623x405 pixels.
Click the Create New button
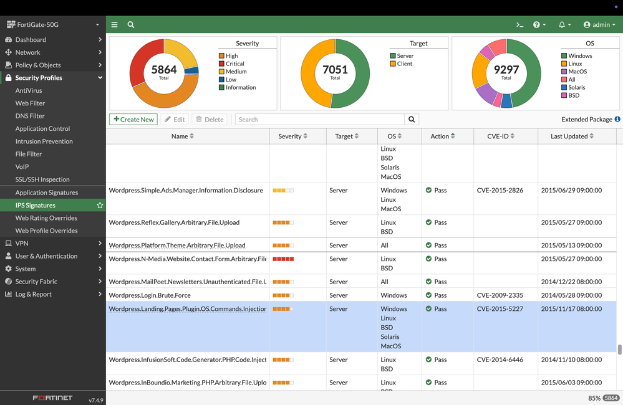coord(133,120)
